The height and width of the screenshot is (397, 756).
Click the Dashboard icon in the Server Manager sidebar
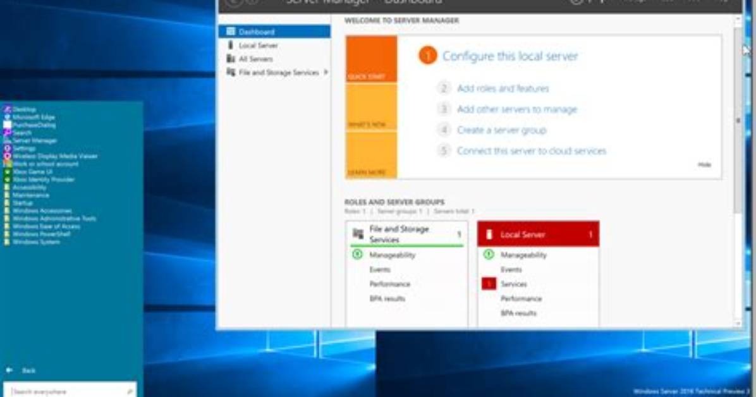click(x=231, y=32)
